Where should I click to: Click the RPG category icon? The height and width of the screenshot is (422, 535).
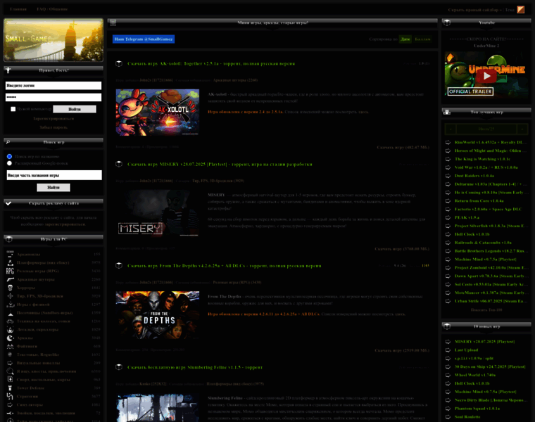pyautogui.click(x=11, y=271)
